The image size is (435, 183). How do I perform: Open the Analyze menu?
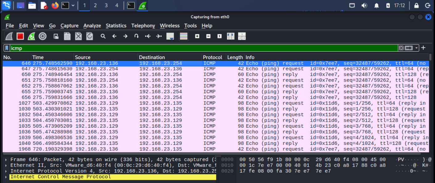[92, 26]
